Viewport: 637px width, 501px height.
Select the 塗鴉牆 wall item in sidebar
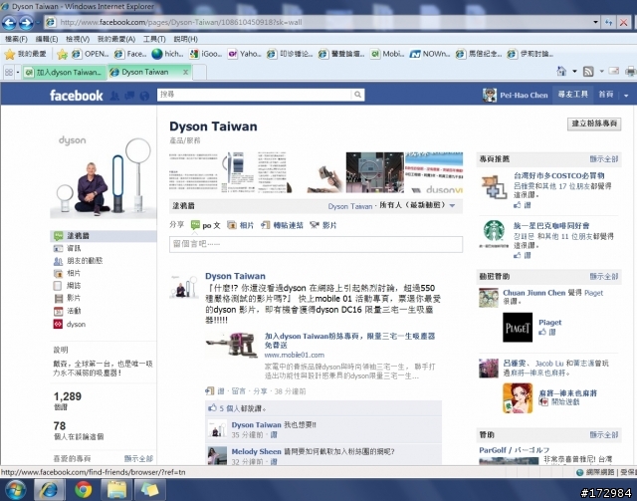point(104,236)
